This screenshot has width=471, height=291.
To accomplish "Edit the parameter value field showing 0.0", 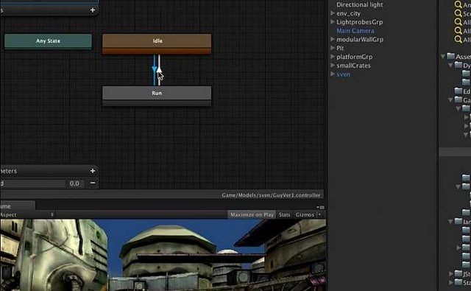I will click(x=74, y=183).
